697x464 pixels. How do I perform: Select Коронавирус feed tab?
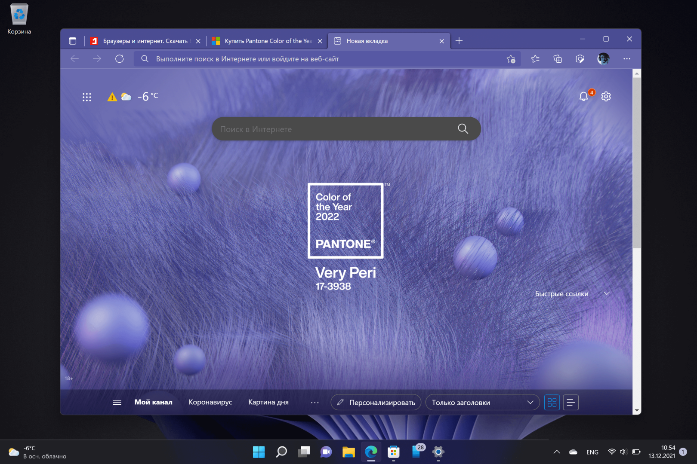pos(210,402)
